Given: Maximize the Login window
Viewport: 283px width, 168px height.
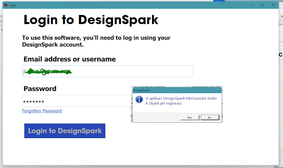Looking at the screenshot, I should pyautogui.click(x=262, y=5).
